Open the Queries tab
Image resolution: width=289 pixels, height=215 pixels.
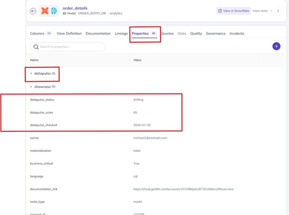(167, 34)
